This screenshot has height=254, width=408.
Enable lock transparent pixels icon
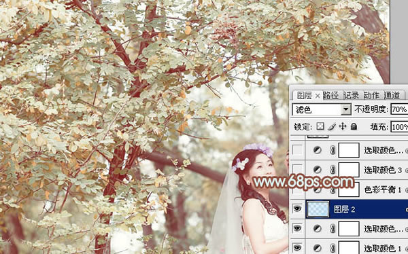320,126
